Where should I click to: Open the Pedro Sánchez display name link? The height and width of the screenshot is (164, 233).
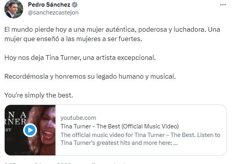49,5
